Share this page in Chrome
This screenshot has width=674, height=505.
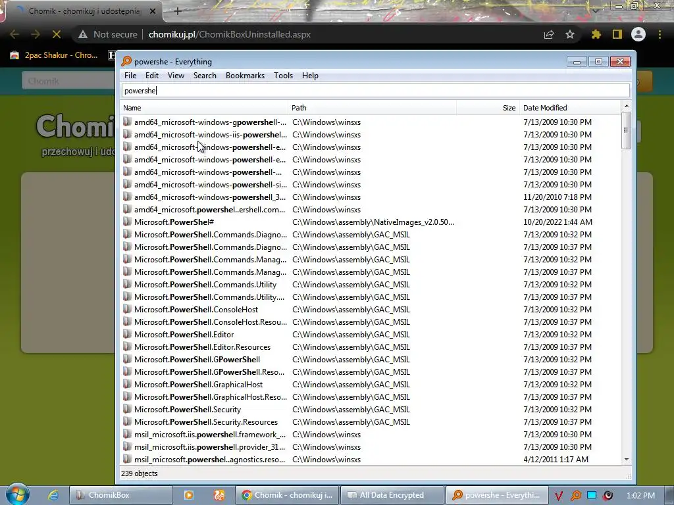[x=549, y=34]
